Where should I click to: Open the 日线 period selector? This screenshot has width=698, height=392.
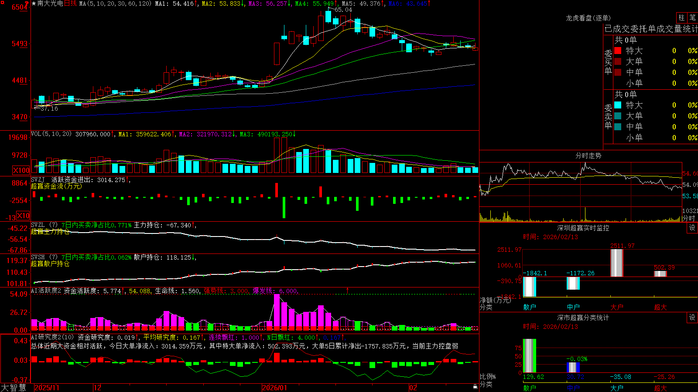pos(70,3)
